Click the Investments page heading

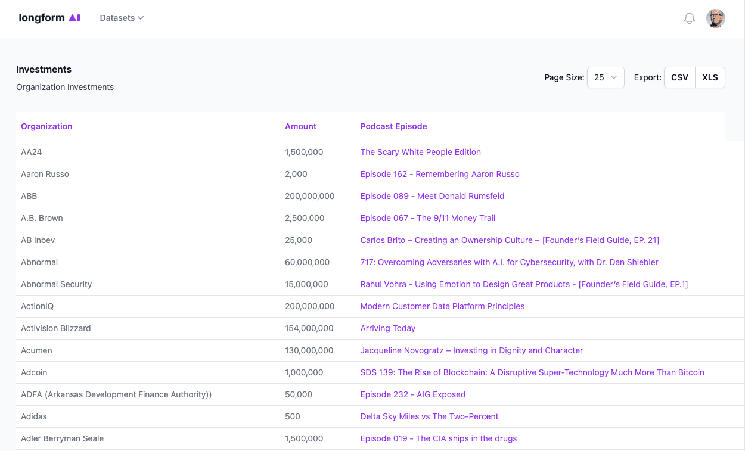pos(44,69)
